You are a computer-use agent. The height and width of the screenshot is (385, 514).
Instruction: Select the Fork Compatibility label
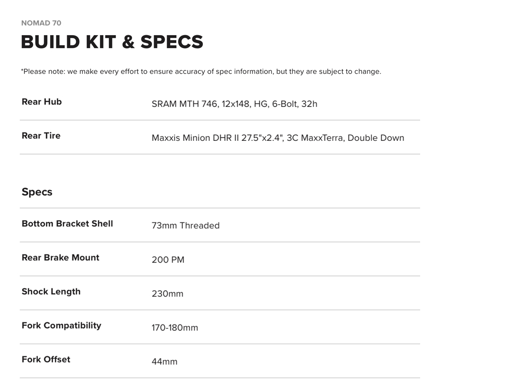click(x=62, y=325)
